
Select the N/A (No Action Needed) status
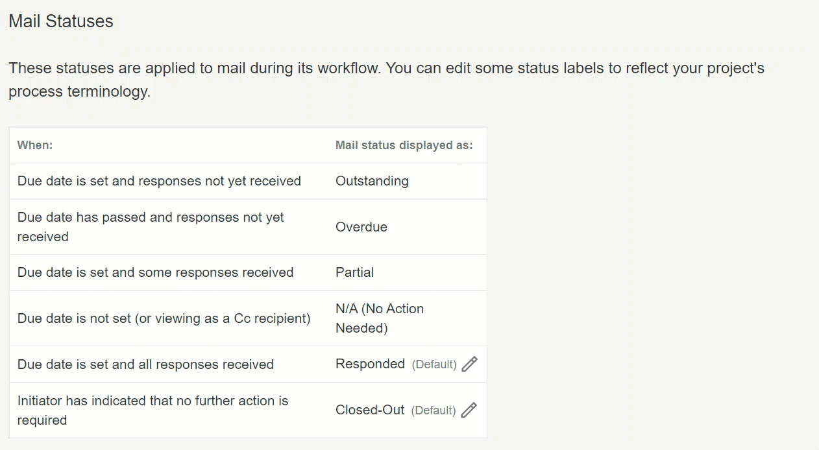(x=380, y=318)
